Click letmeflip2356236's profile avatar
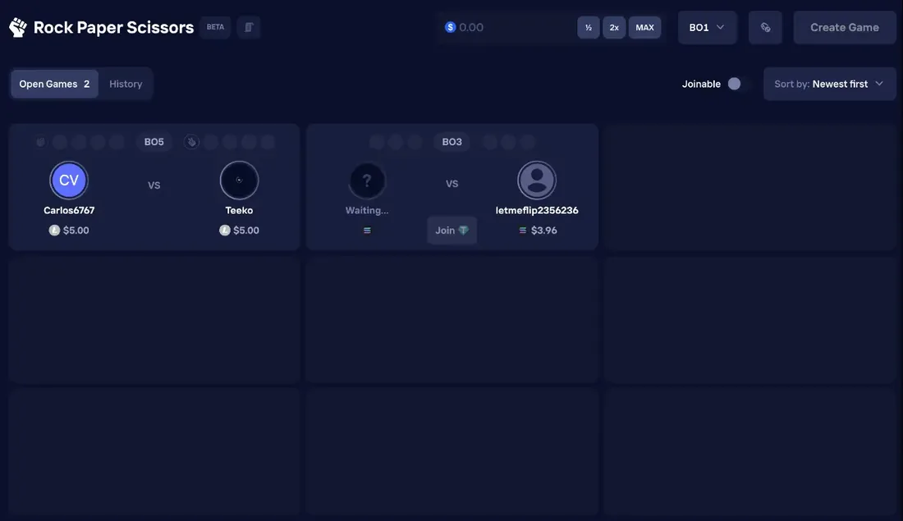Viewport: 903px width, 521px height. pyautogui.click(x=537, y=181)
